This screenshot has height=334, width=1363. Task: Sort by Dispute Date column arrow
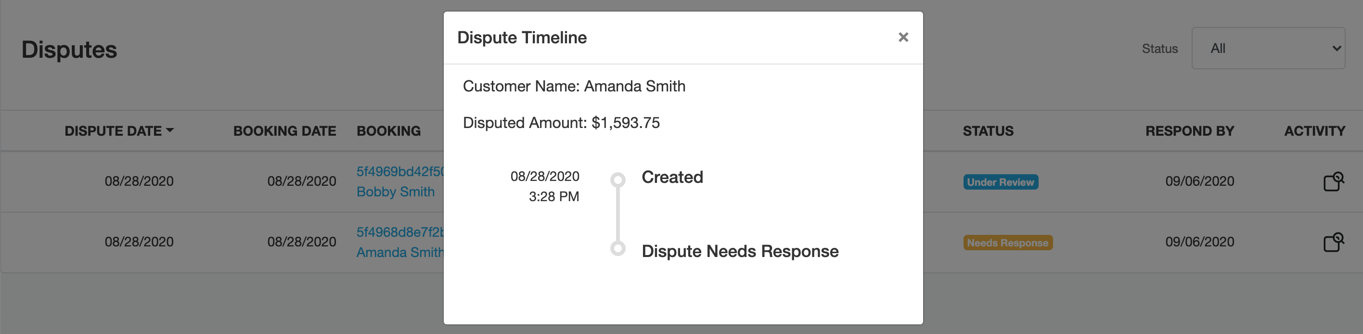click(170, 130)
